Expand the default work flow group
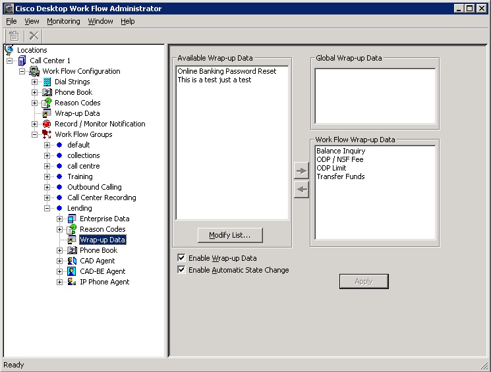491x372 pixels. [x=47, y=145]
